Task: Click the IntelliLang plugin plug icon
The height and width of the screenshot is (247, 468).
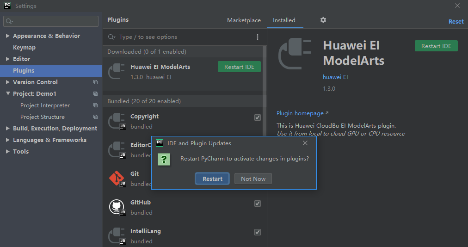Action: pos(117,236)
